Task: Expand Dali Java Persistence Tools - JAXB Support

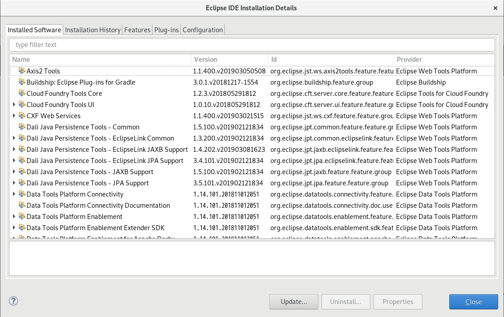Action: 14,171
